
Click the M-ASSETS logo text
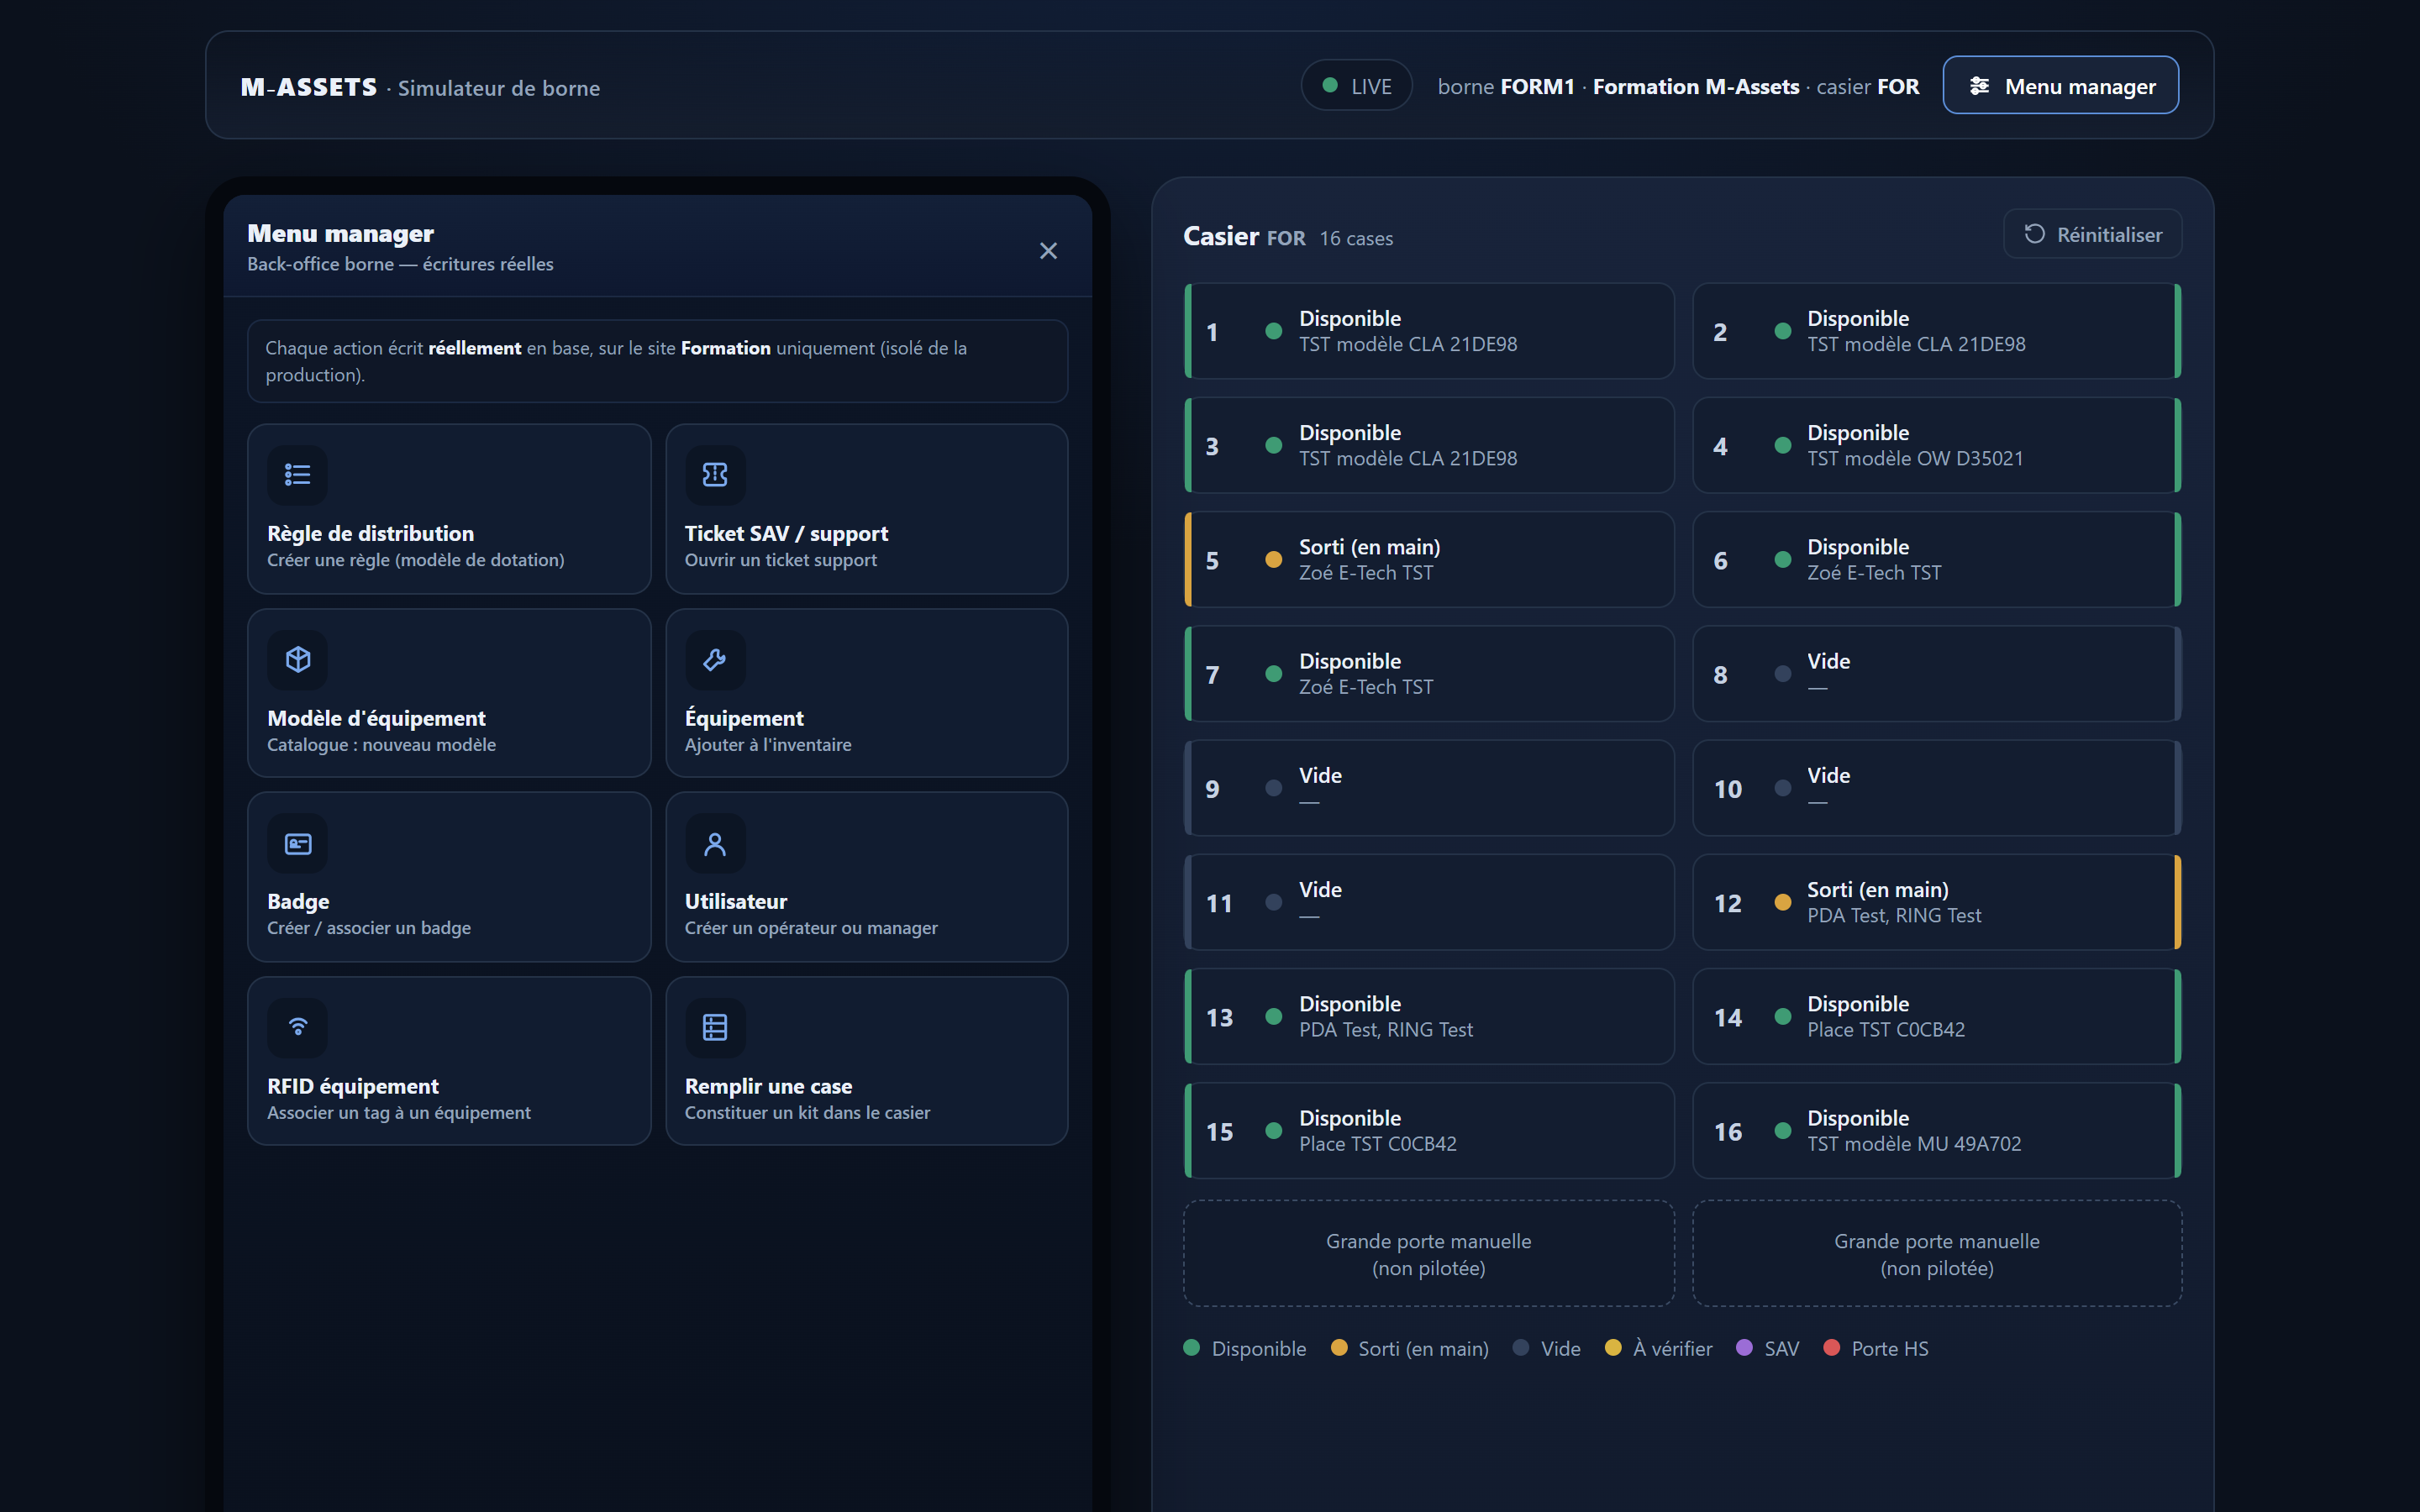309,87
